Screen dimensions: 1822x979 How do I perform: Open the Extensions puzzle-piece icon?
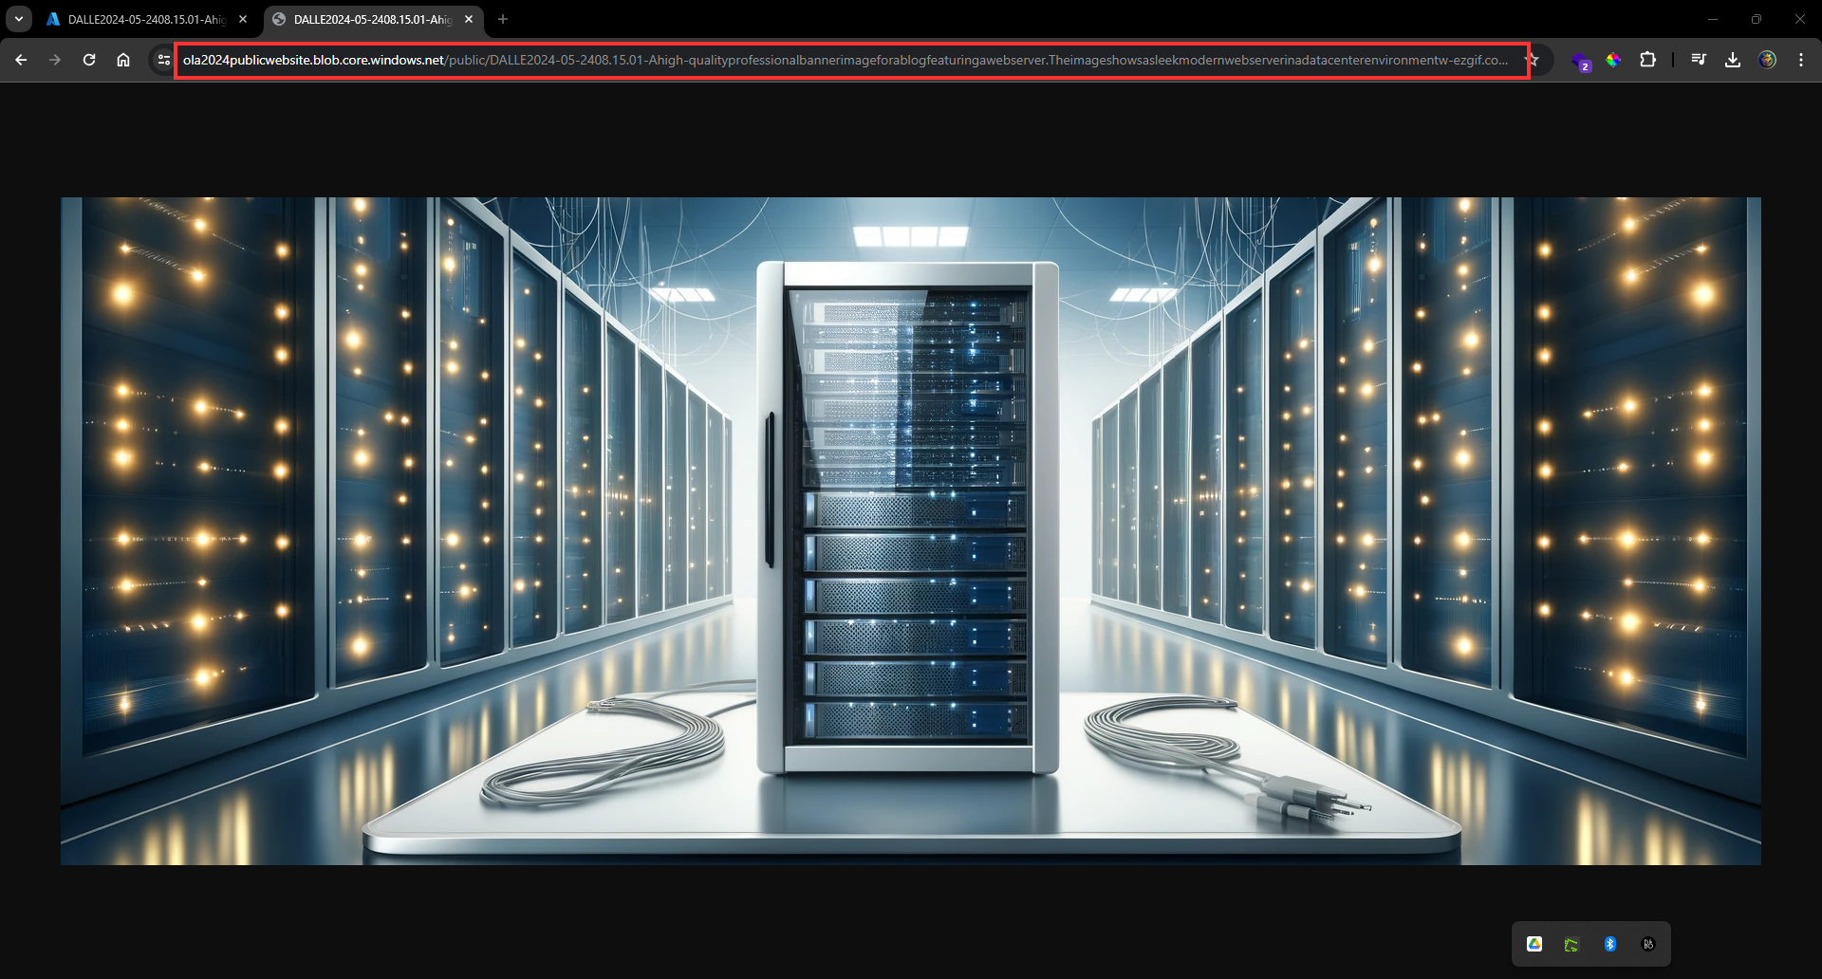tap(1648, 60)
